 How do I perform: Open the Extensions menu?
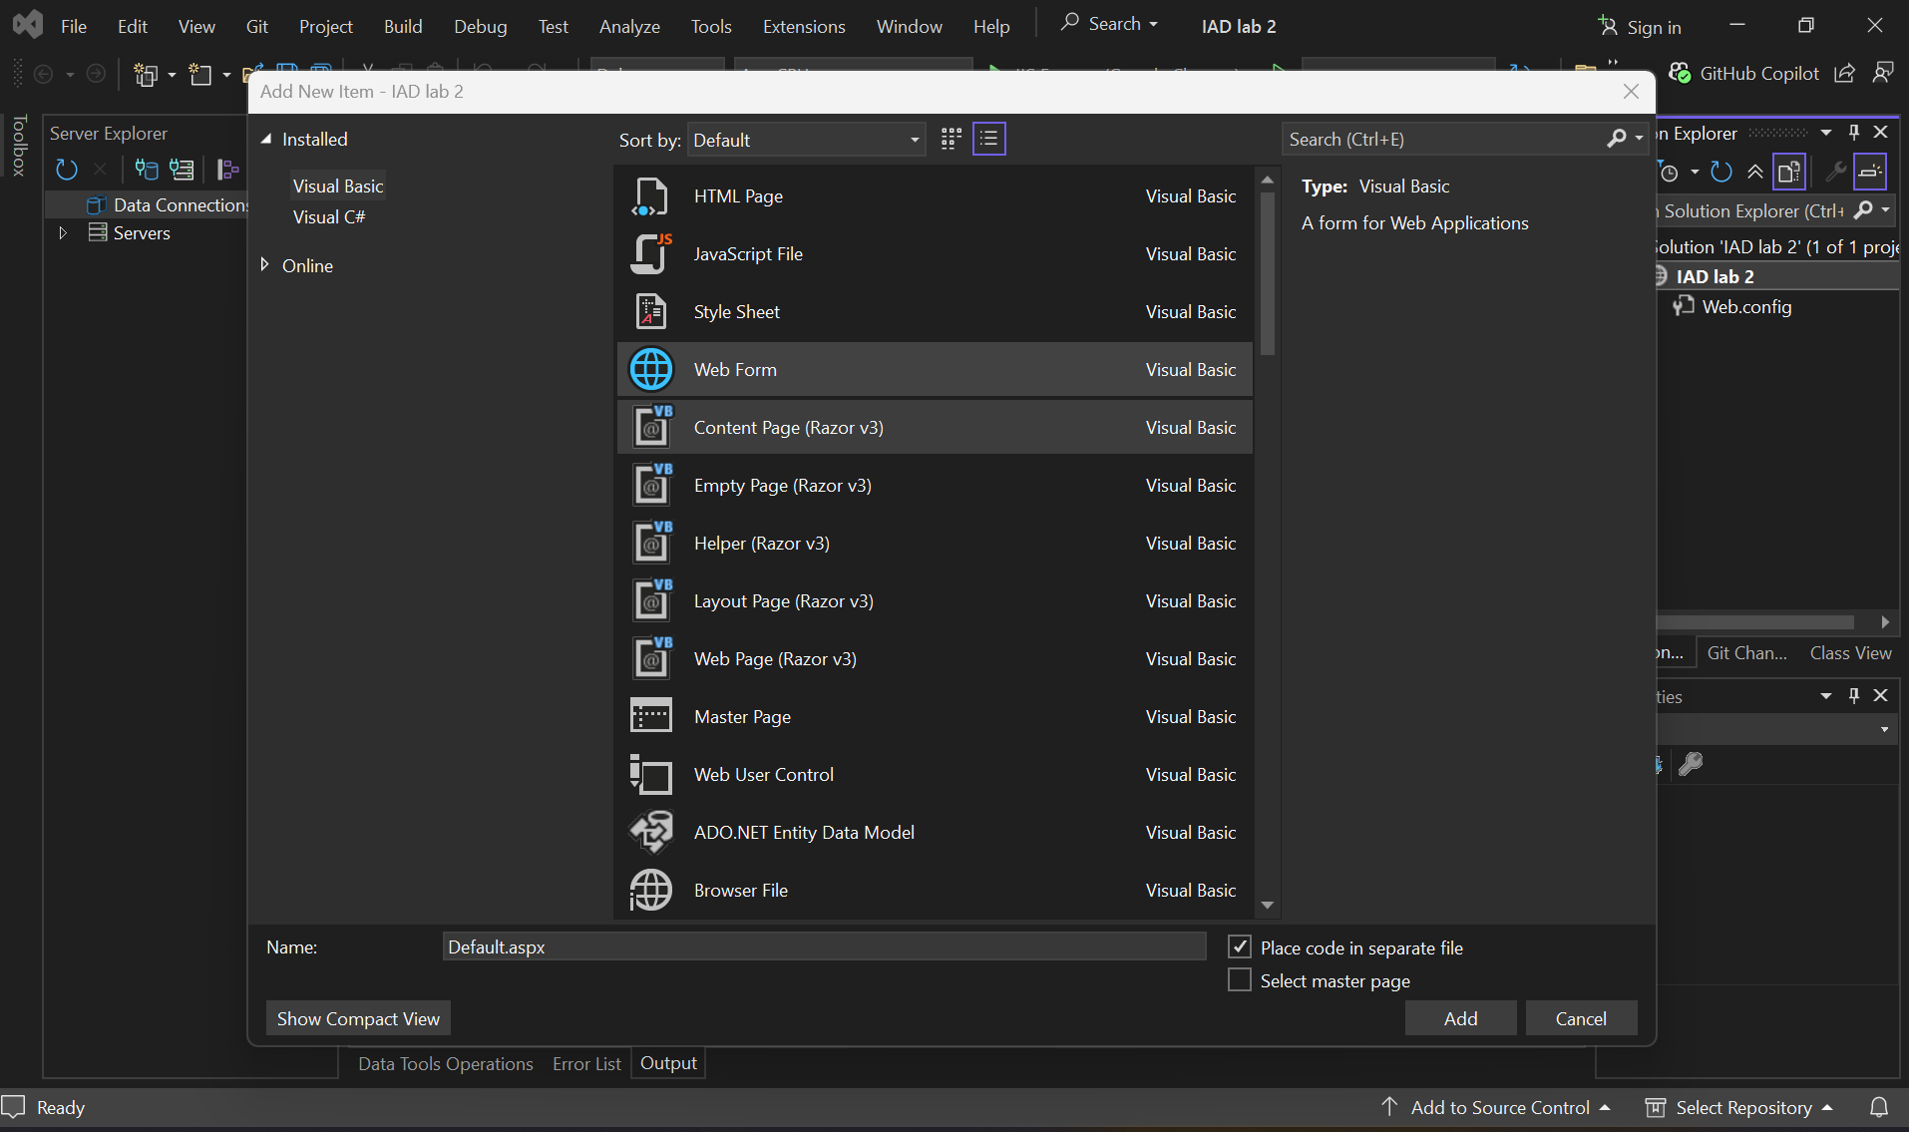[x=804, y=26]
